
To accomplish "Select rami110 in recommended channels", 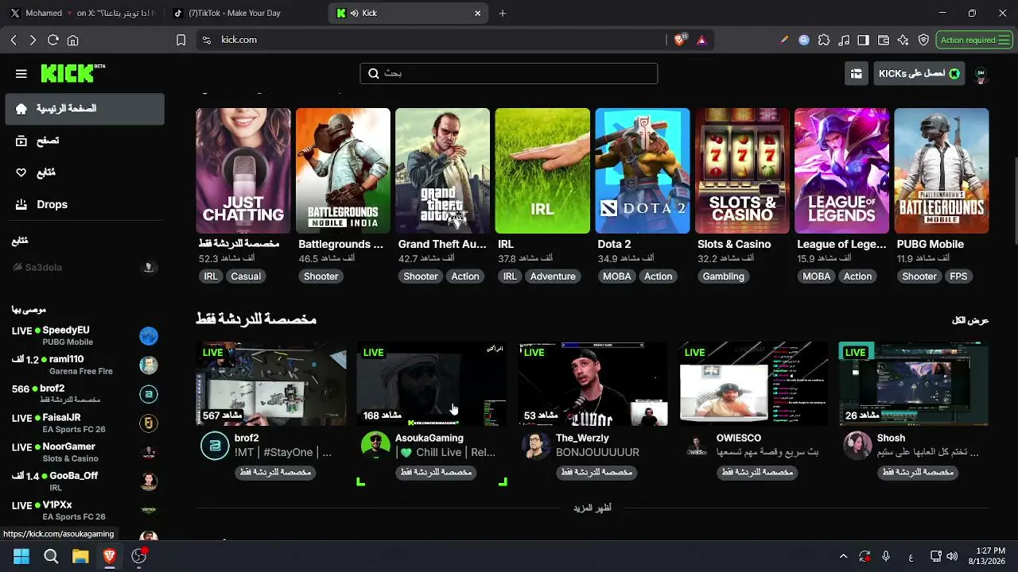I will [85, 365].
